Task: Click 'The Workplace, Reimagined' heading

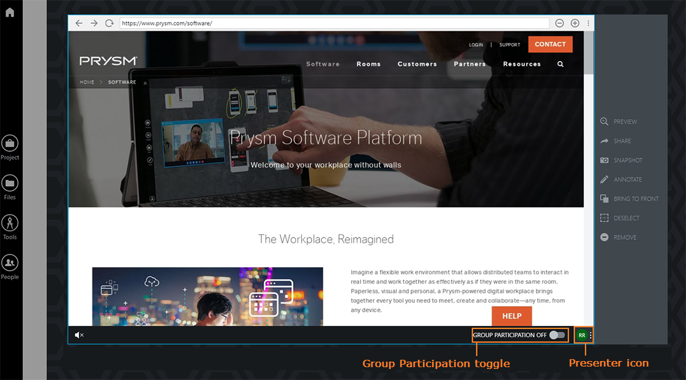Action: 326,239
